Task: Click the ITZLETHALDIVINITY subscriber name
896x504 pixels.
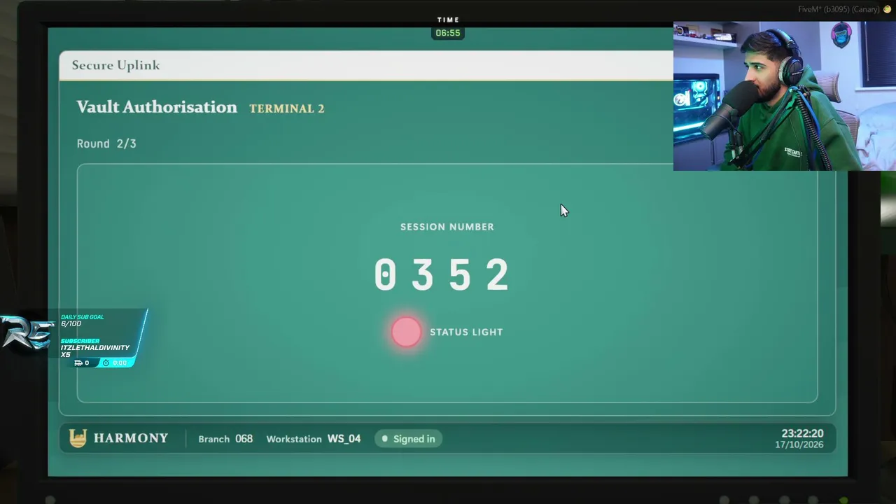Action: (95, 348)
